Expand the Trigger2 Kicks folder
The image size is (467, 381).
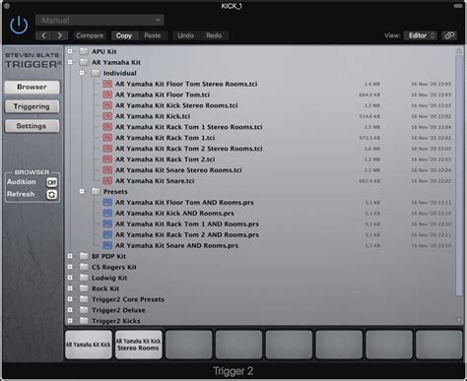pyautogui.click(x=70, y=321)
